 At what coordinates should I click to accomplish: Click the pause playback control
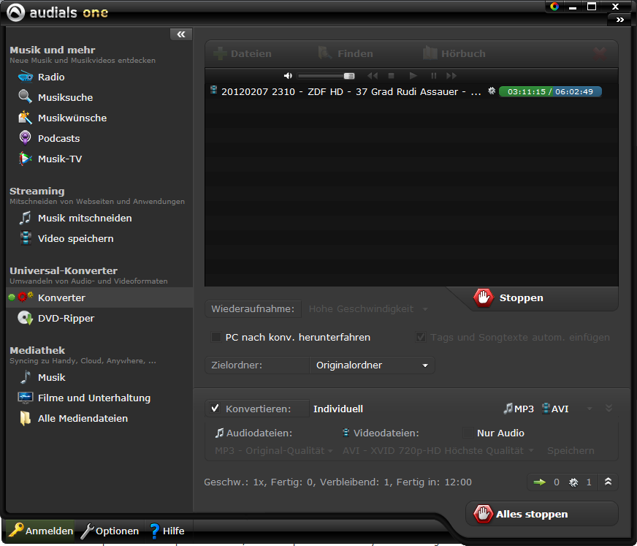point(433,75)
